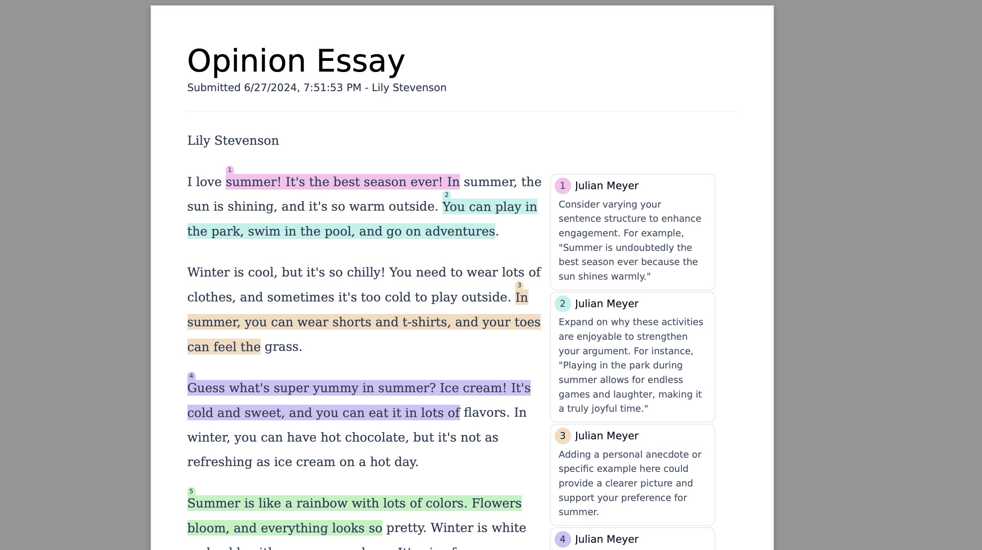This screenshot has width=982, height=550.
Task: Click Julian Meyer name in comment 3
Action: pos(607,436)
